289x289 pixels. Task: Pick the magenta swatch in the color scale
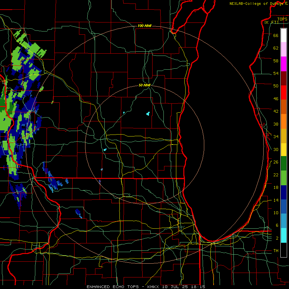tap(284, 64)
